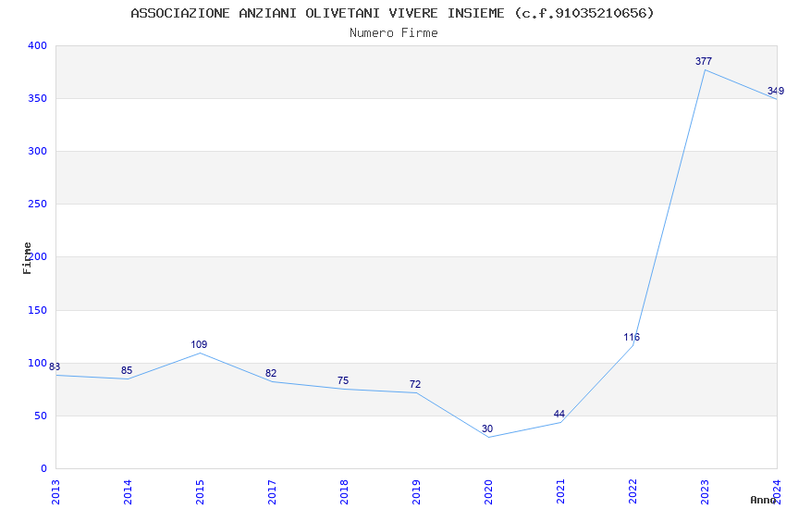Select data label 349 for 2024
Image resolution: width=786 pixels, height=509 pixels.
776,92
